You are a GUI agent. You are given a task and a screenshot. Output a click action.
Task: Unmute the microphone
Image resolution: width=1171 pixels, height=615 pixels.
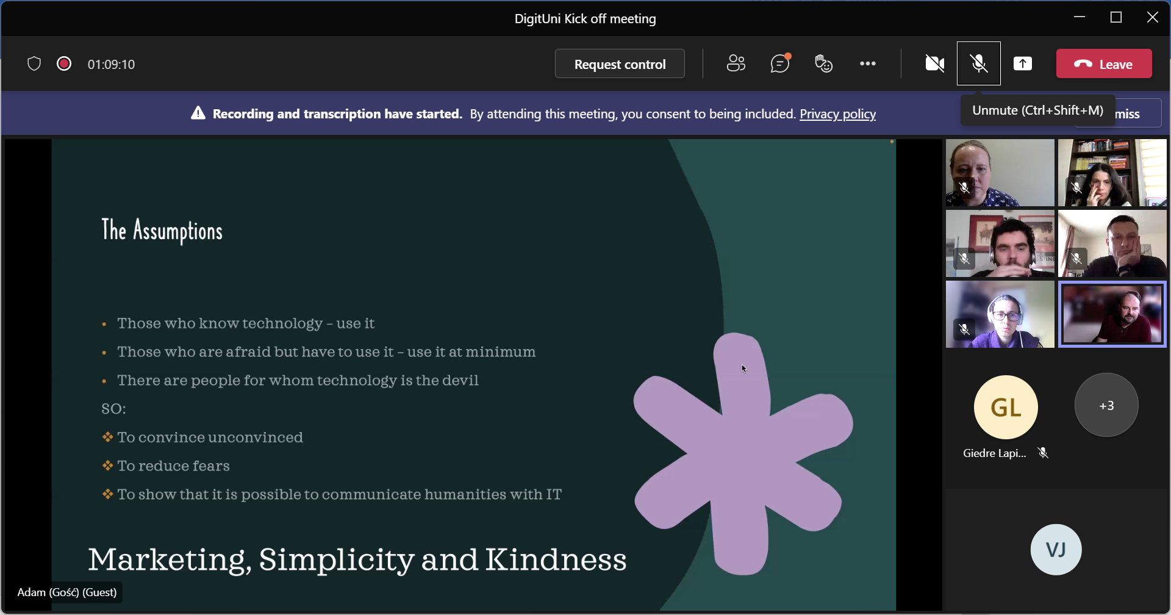point(979,63)
